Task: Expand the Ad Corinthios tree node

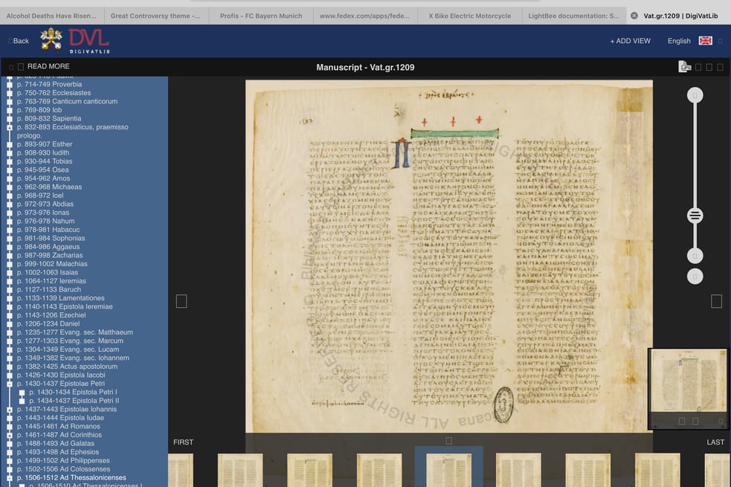Action: (x=10, y=435)
